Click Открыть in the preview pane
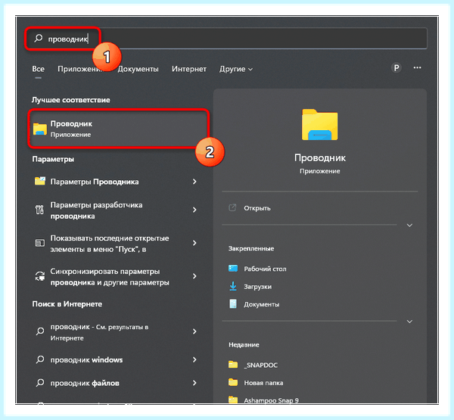This screenshot has height=420, width=454. pyautogui.click(x=257, y=208)
